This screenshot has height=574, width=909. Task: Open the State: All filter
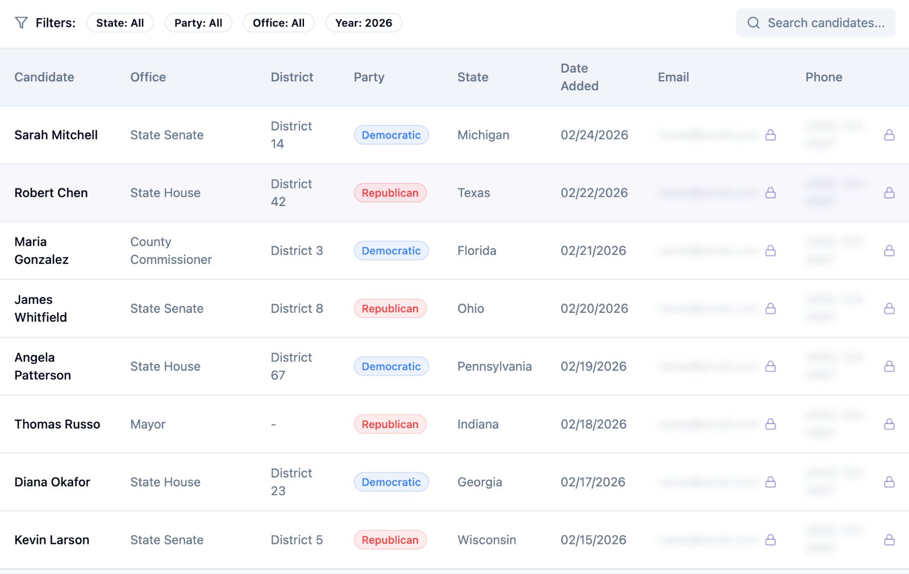(120, 23)
